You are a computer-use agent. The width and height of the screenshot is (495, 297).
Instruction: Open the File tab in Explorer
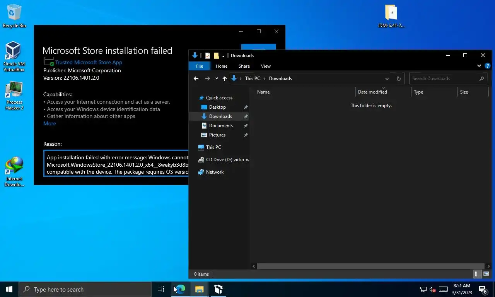pos(200,66)
